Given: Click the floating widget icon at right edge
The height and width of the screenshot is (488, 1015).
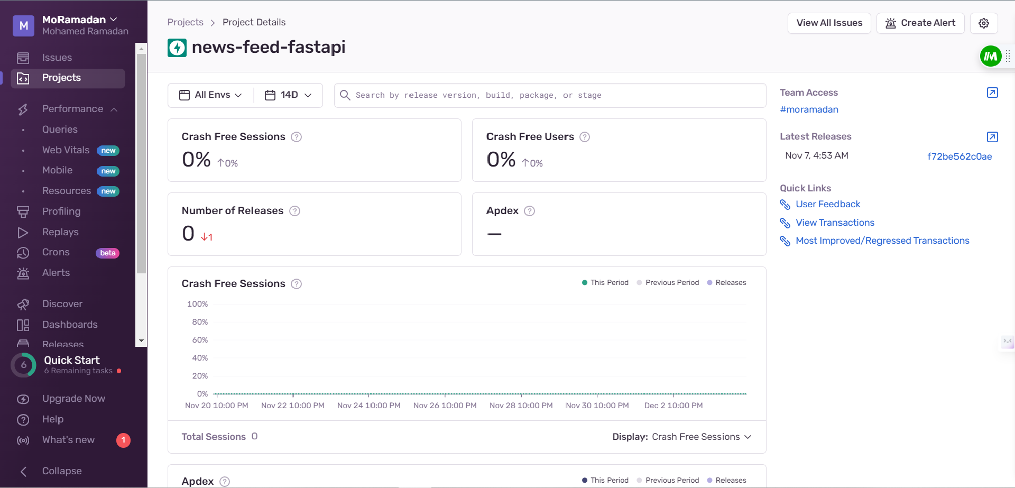Looking at the screenshot, I should [1008, 342].
